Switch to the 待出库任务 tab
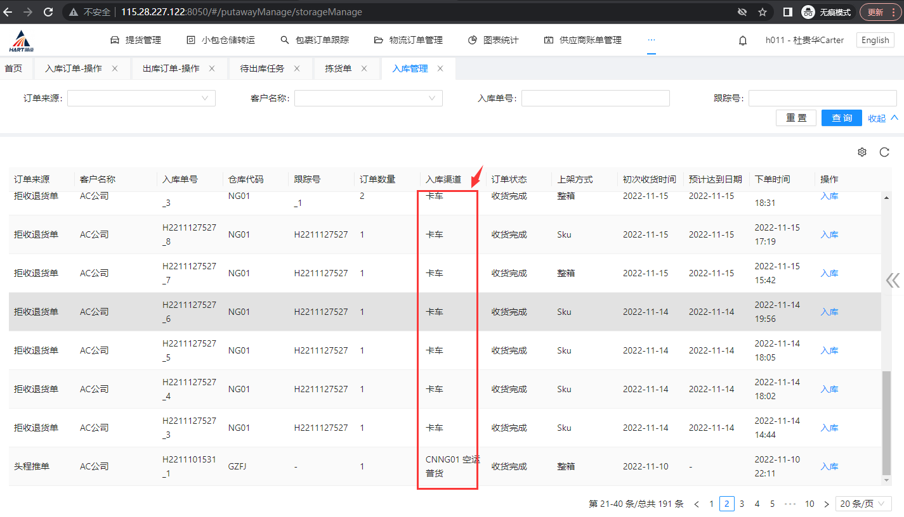The height and width of the screenshot is (517, 904). 262,68
